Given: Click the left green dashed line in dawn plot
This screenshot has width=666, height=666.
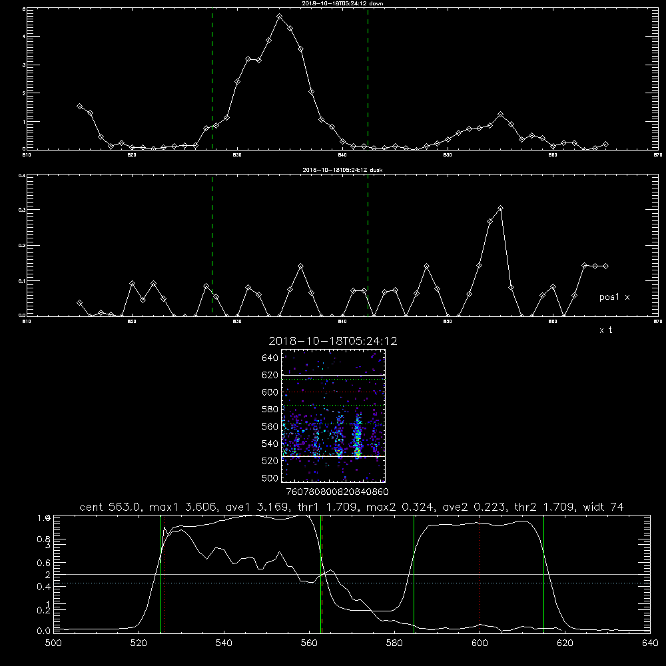Looking at the screenshot, I should pos(212,79).
